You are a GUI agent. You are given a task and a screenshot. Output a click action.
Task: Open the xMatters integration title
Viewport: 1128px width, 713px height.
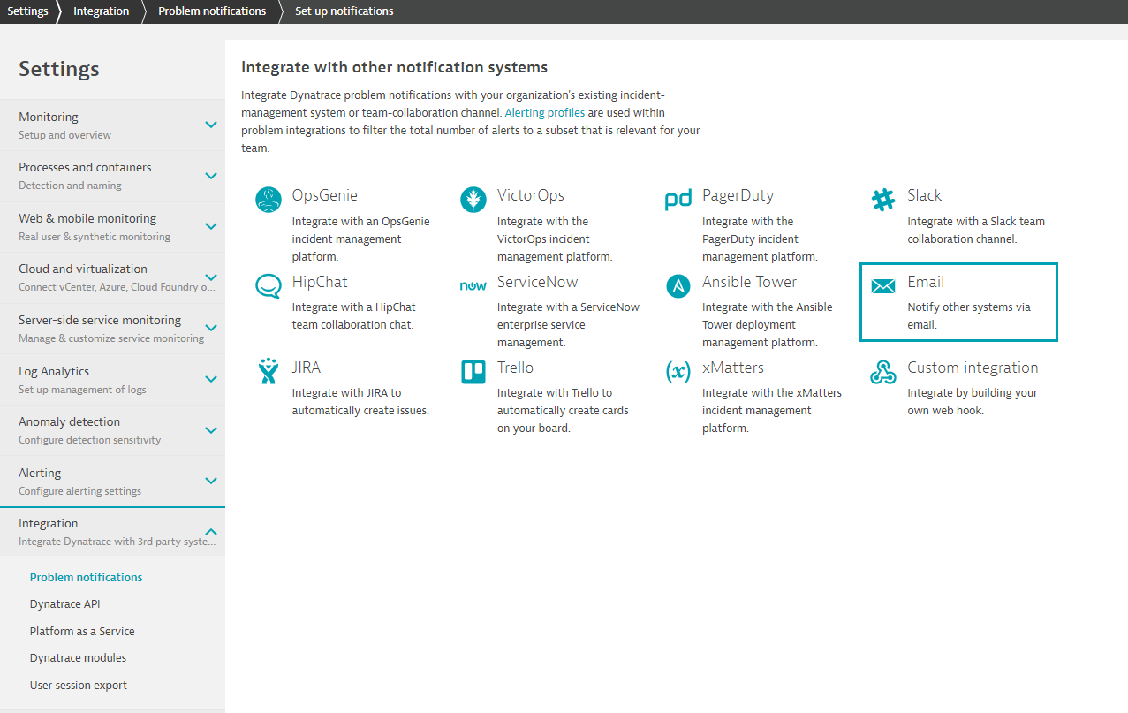[733, 368]
